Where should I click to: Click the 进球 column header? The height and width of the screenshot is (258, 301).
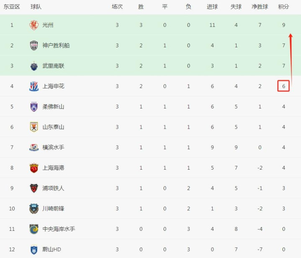click(212, 7)
